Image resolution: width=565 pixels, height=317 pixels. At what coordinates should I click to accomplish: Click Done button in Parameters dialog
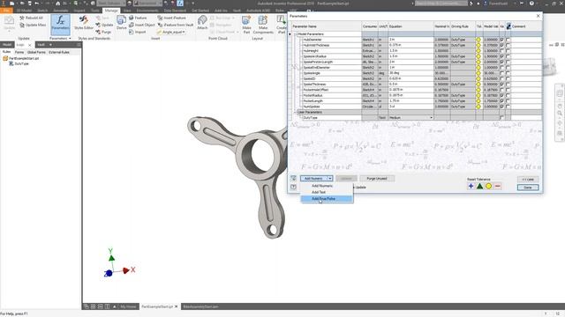[528, 188]
